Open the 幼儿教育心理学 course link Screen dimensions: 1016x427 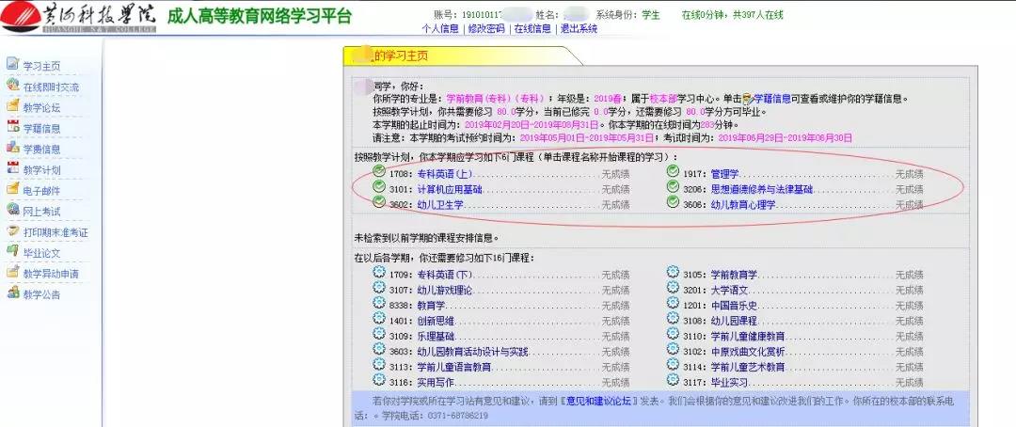[743, 204]
